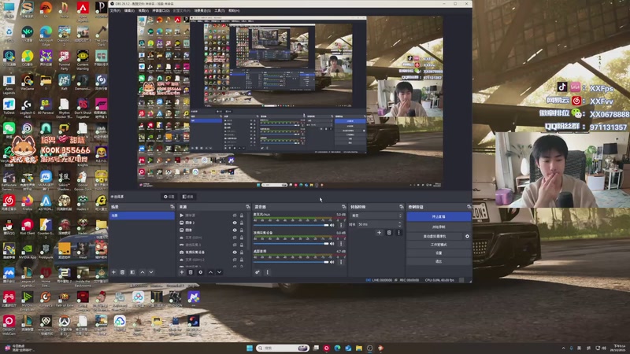This screenshot has width=630, height=354.
Task: Open advanced audio properties gears icon in mixer
Action: pyautogui.click(x=258, y=272)
